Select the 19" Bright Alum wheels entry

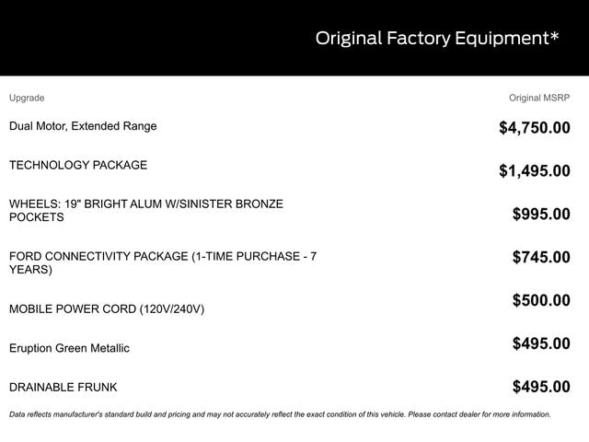(145, 210)
